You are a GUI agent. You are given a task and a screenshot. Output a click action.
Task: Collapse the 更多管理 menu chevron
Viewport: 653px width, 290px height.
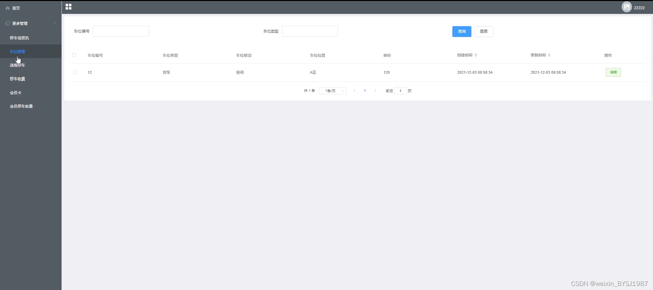(x=54, y=23)
